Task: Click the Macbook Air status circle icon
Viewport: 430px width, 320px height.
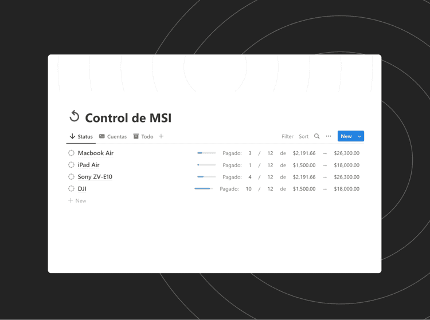Action: pyautogui.click(x=71, y=153)
